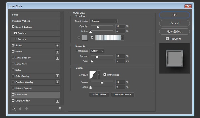Click the gray solid glow color swatch
The image size is (200, 118).
(85, 38)
